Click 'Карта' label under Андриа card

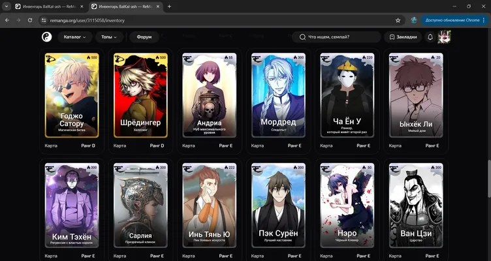(189, 146)
